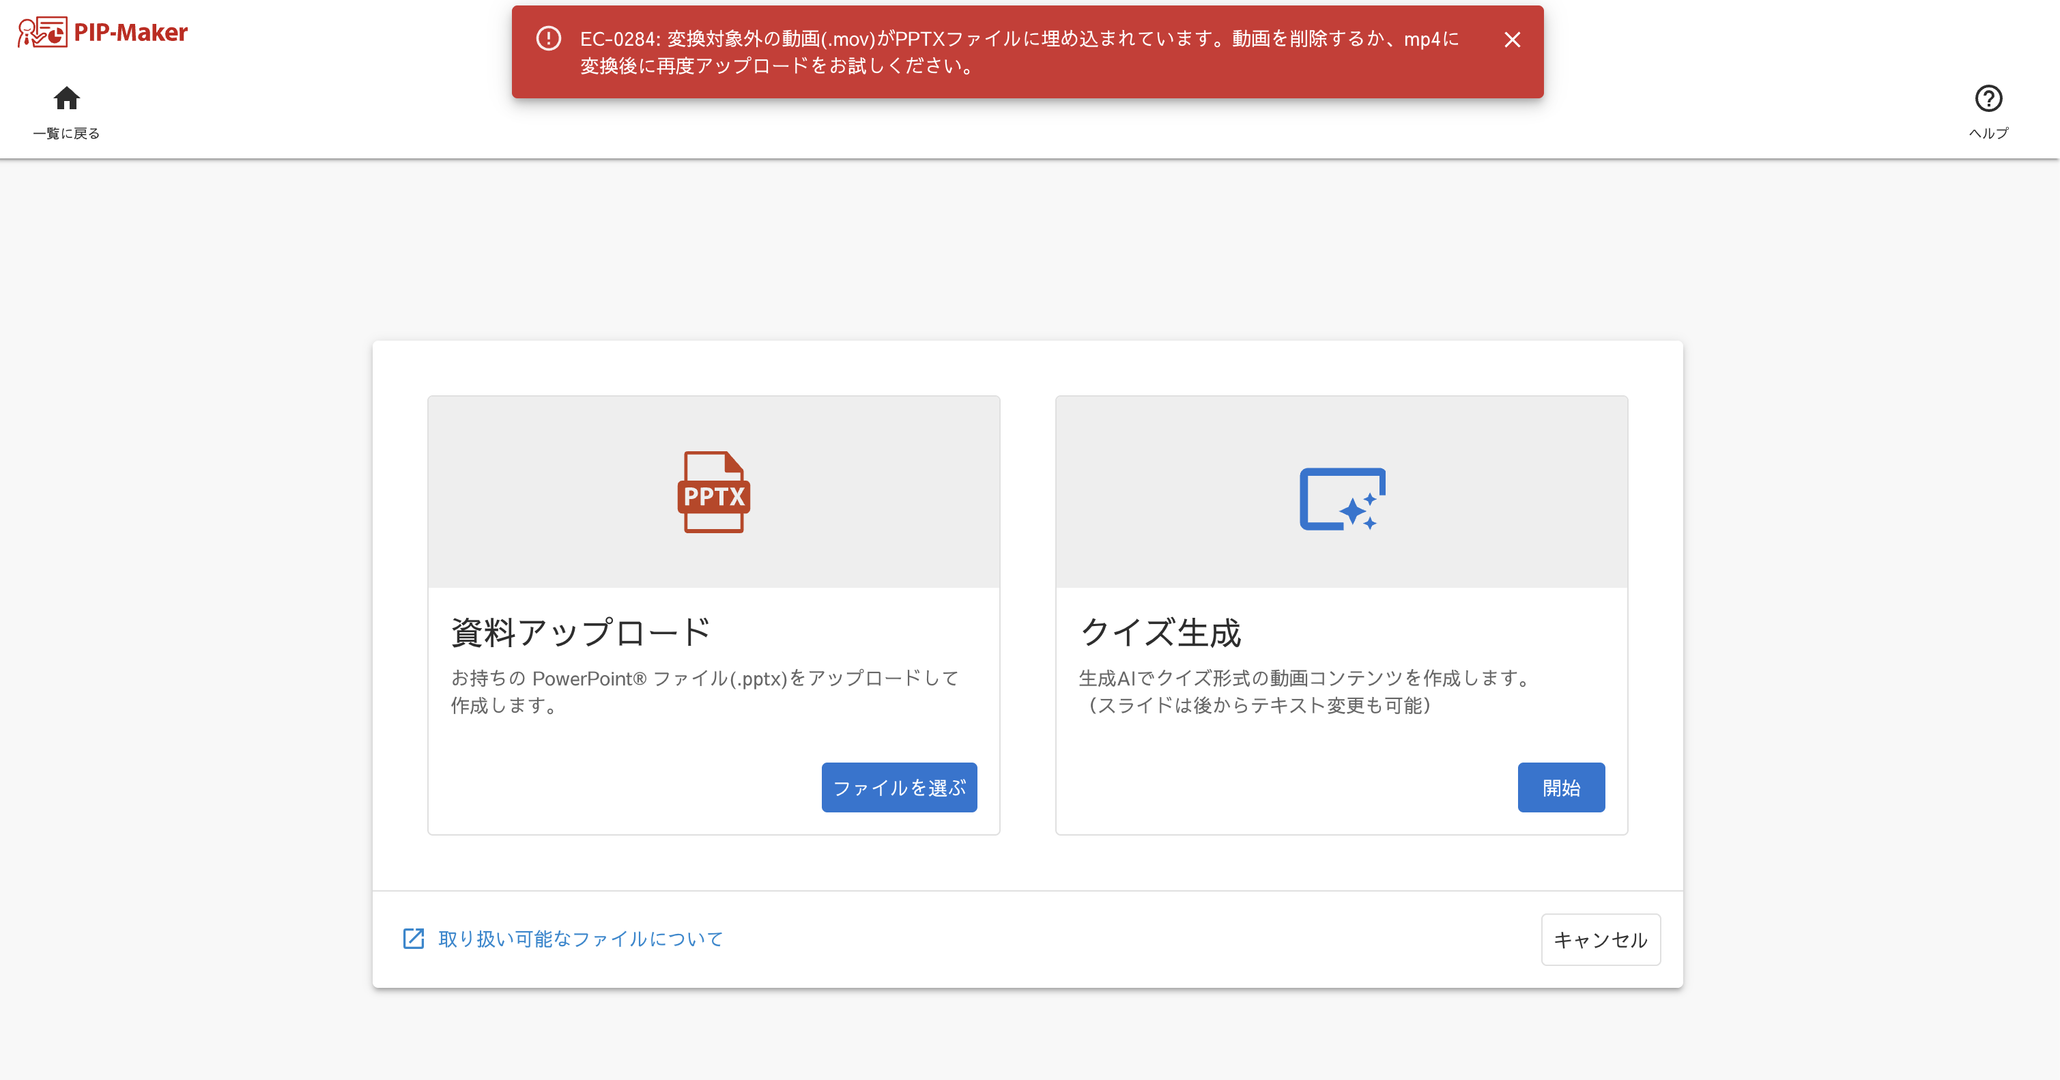Image resolution: width=2060 pixels, height=1080 pixels.
Task: Open 取り扱い可能なファイルについて link
Action: click(x=581, y=939)
